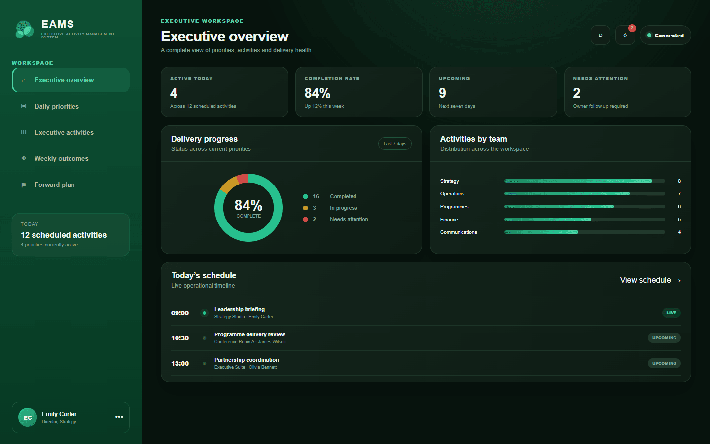Click the Forward plan flag icon

point(24,185)
